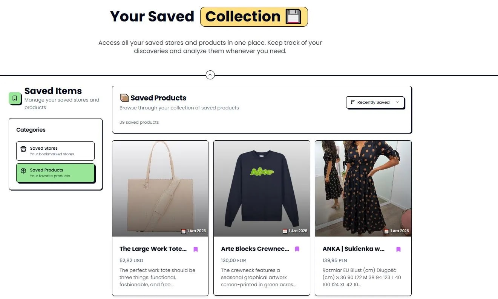Click the package icon beside Saved Products category

click(x=23, y=170)
